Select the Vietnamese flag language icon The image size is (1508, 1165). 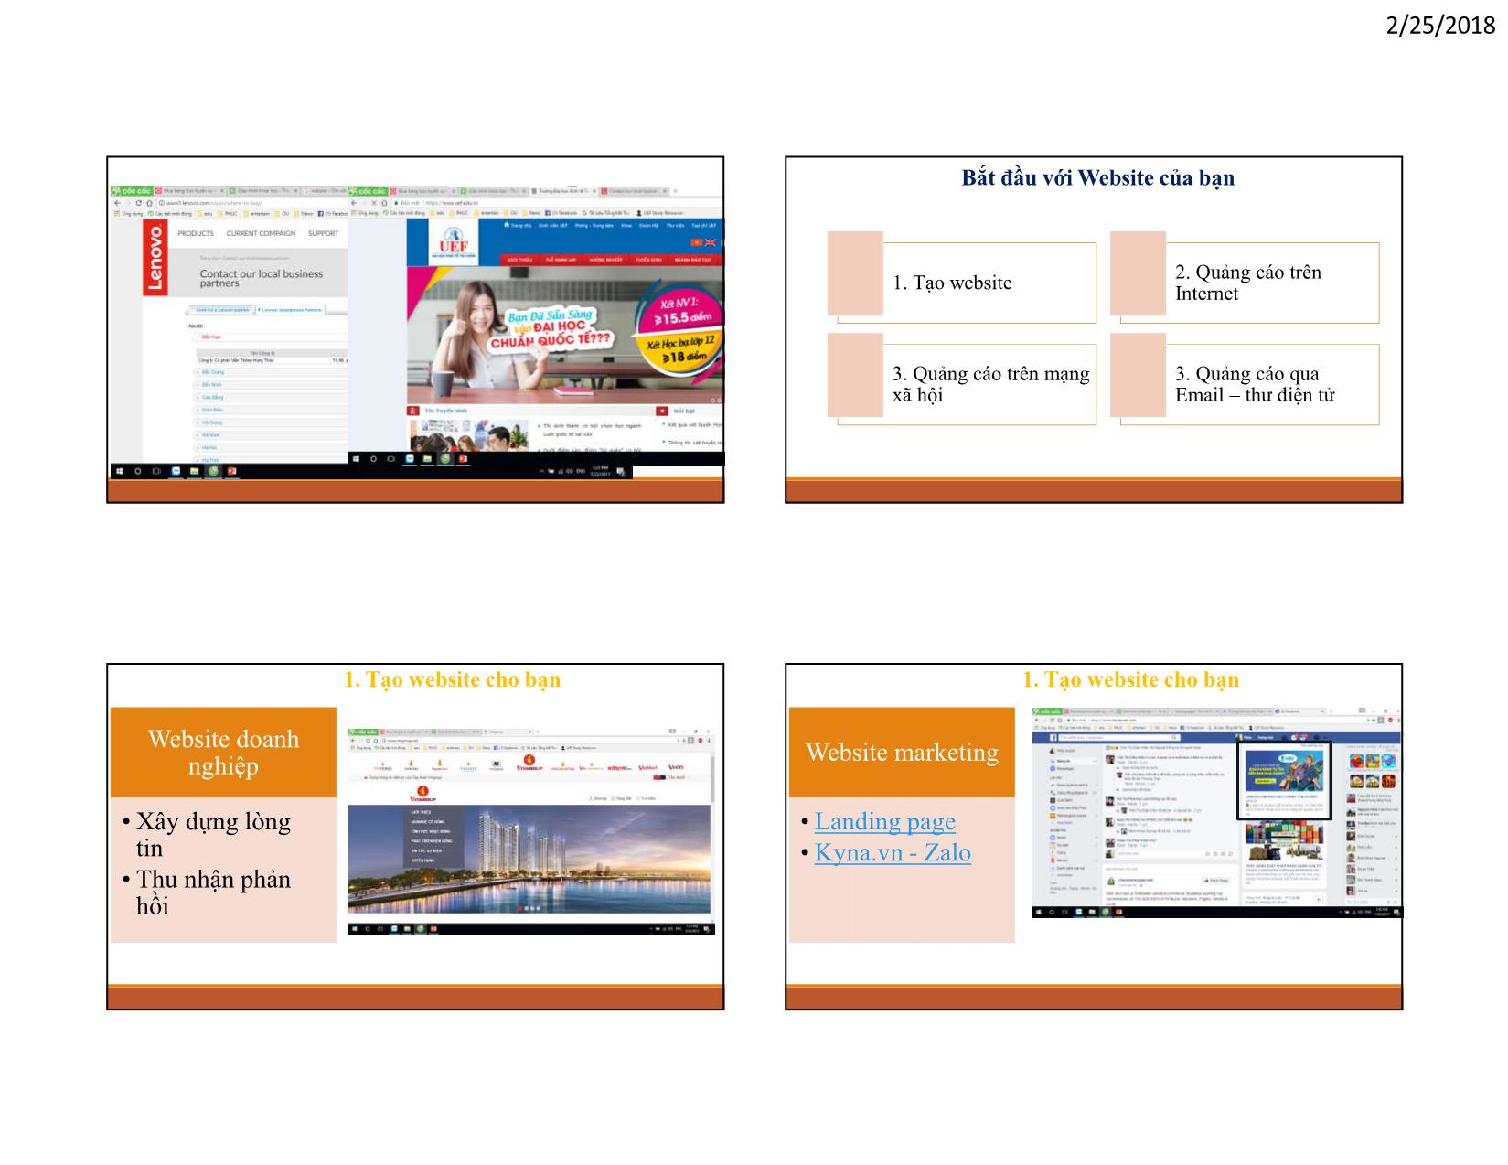[x=696, y=241]
